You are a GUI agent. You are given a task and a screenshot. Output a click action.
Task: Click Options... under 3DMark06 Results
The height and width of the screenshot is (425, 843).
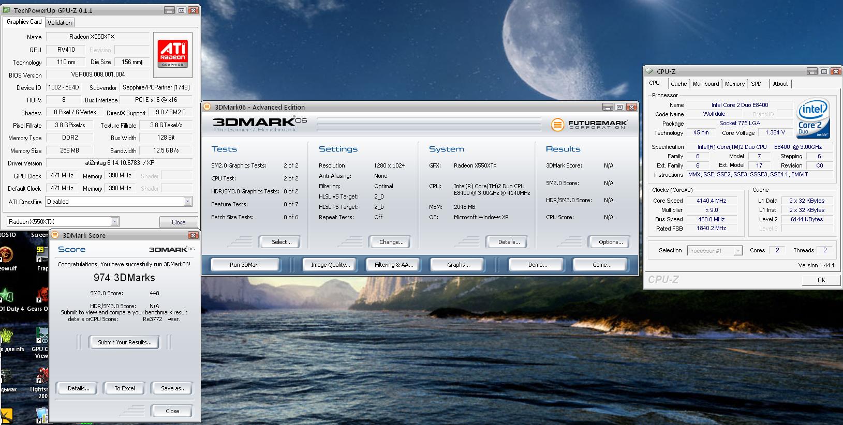[611, 242]
